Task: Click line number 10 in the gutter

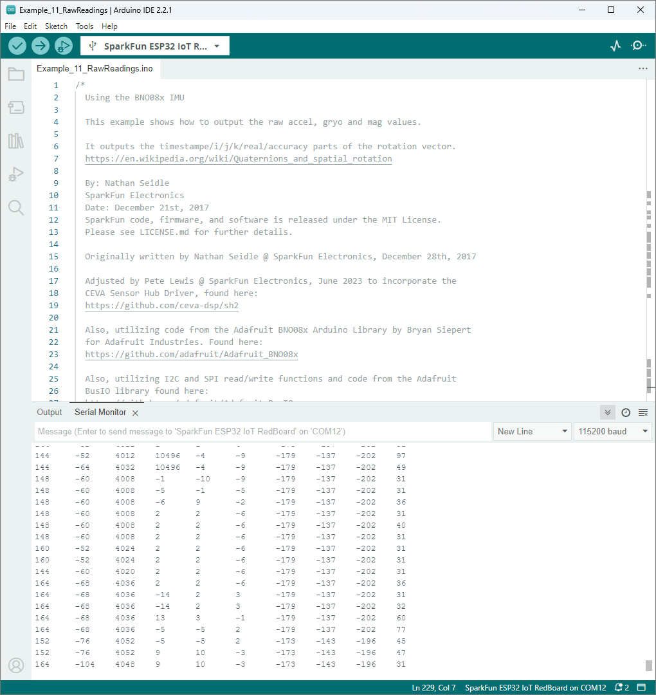Action: [53, 196]
